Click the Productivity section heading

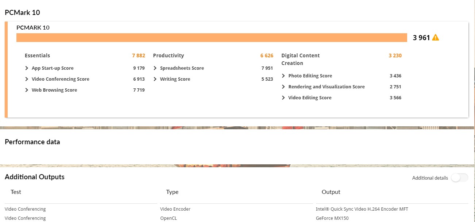(x=169, y=55)
